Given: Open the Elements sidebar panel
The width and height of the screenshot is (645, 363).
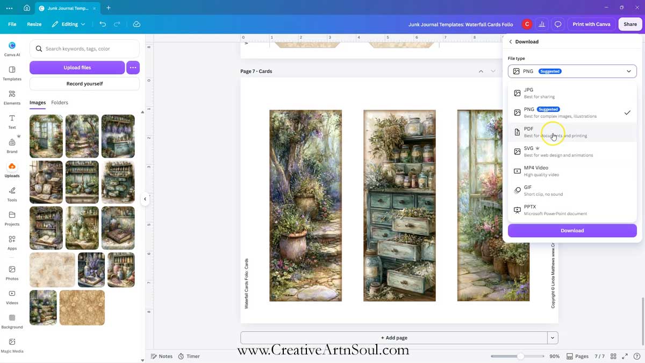Looking at the screenshot, I should (x=12, y=97).
